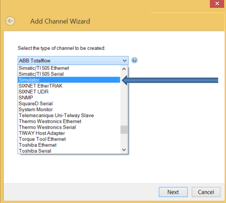Click the back arrow icon in wizard header

pos(10,21)
